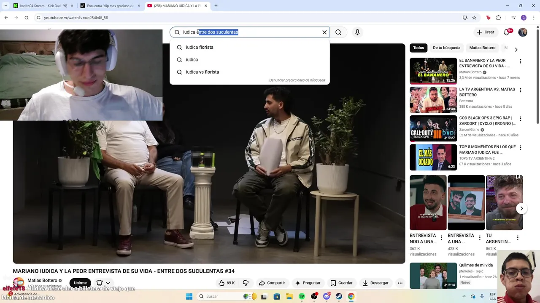
Task: Click inside the YouTube search field
Action: pyautogui.click(x=249, y=32)
